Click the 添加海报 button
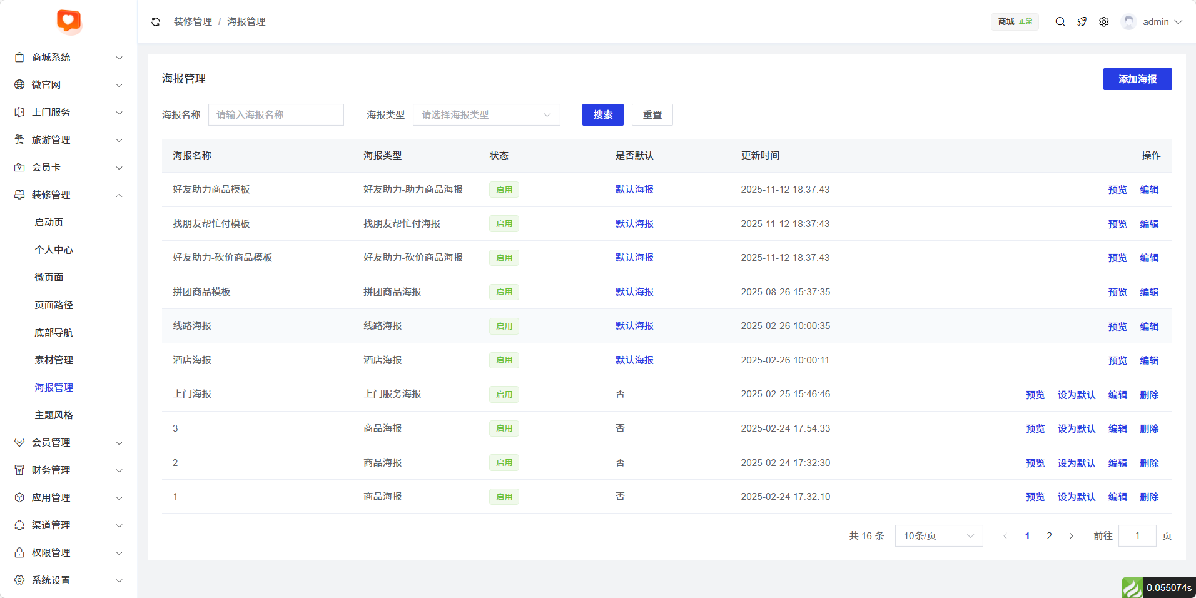Image resolution: width=1196 pixels, height=598 pixels. (x=1137, y=79)
